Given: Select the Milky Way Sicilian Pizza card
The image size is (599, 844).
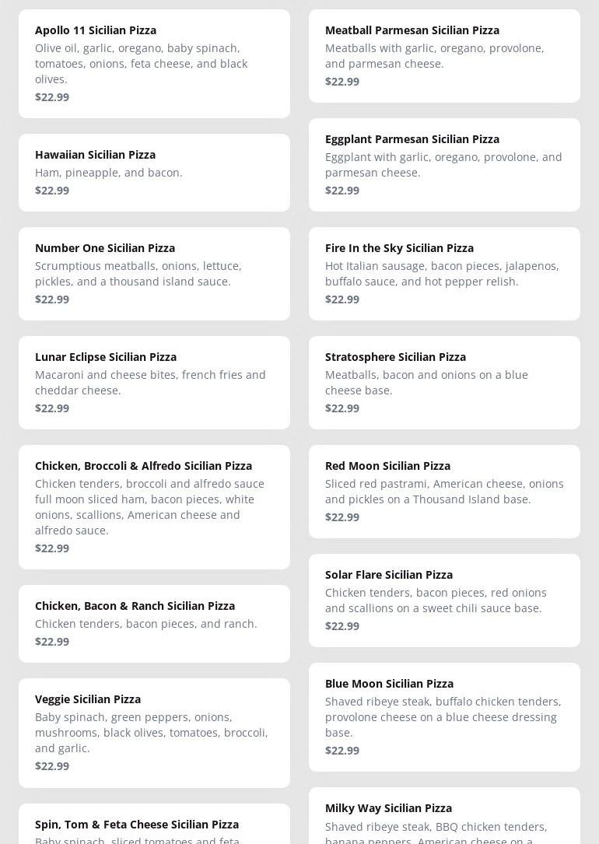Looking at the screenshot, I should [x=444, y=817].
